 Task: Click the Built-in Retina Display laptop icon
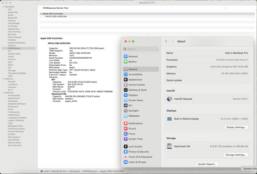[x=170, y=119]
